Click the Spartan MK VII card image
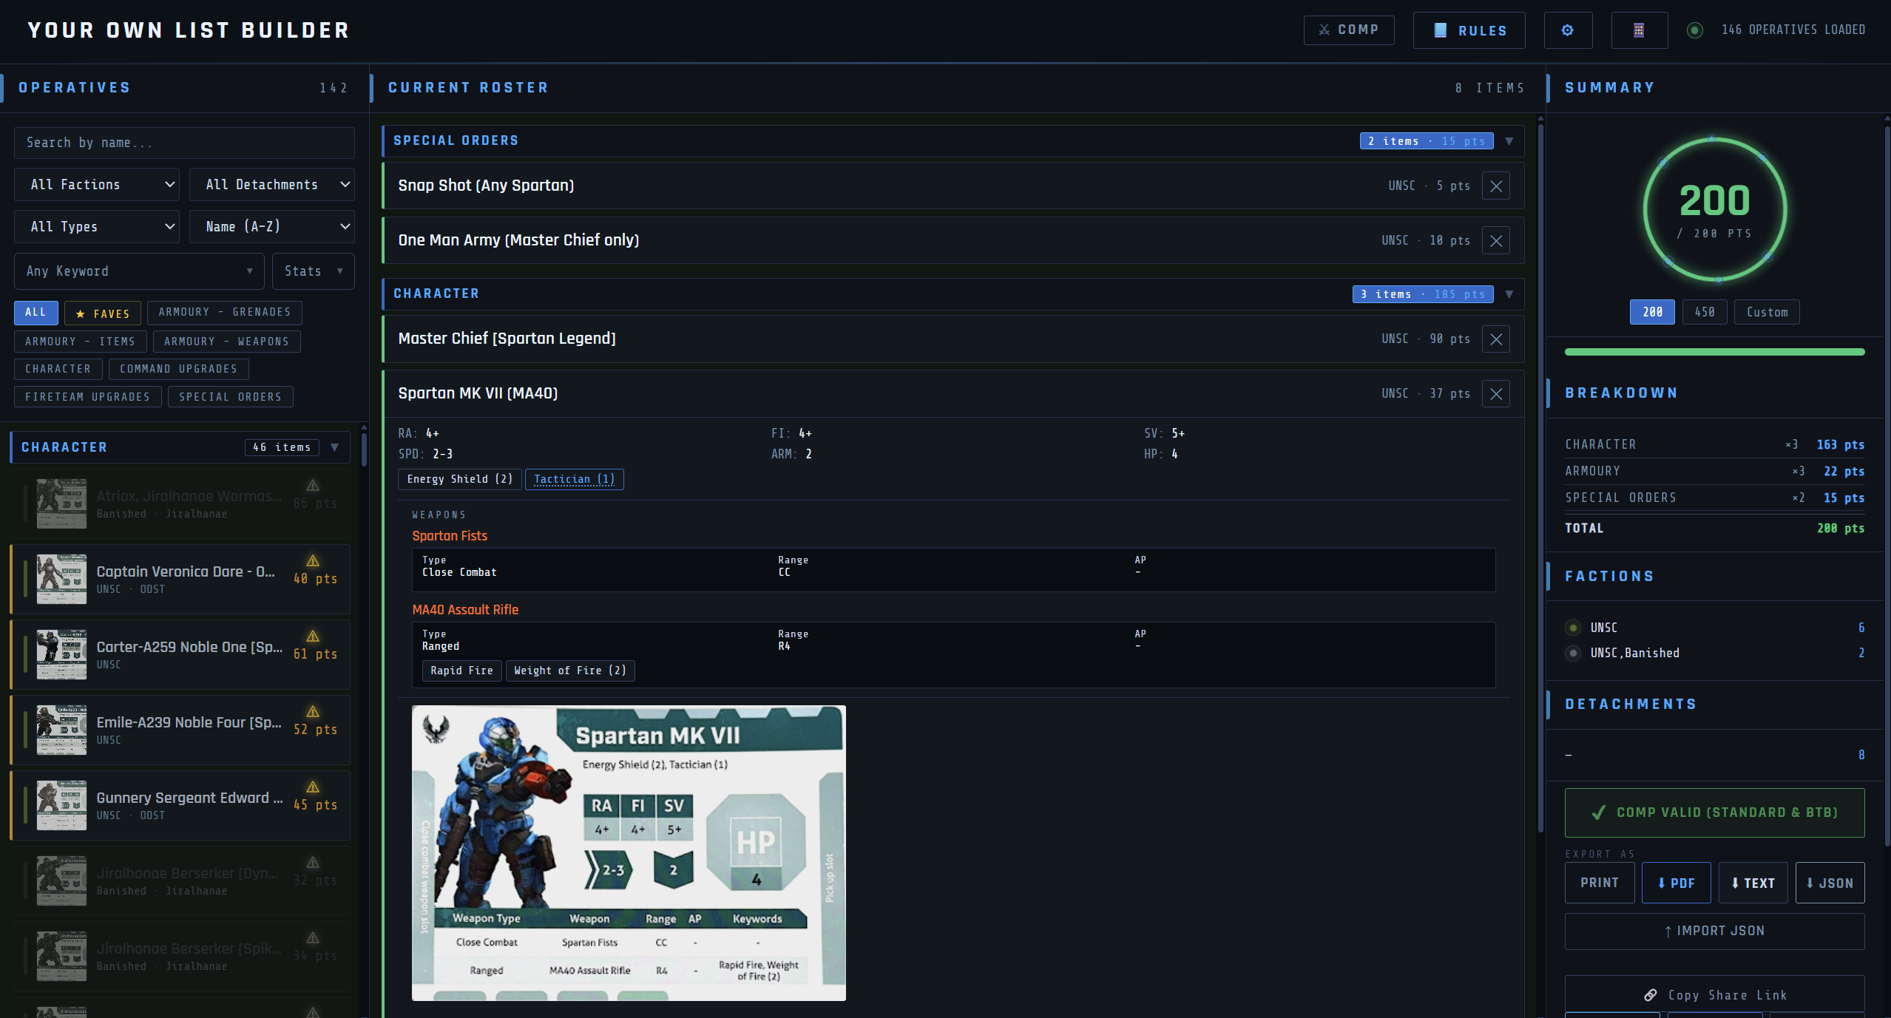The width and height of the screenshot is (1891, 1018). point(629,853)
